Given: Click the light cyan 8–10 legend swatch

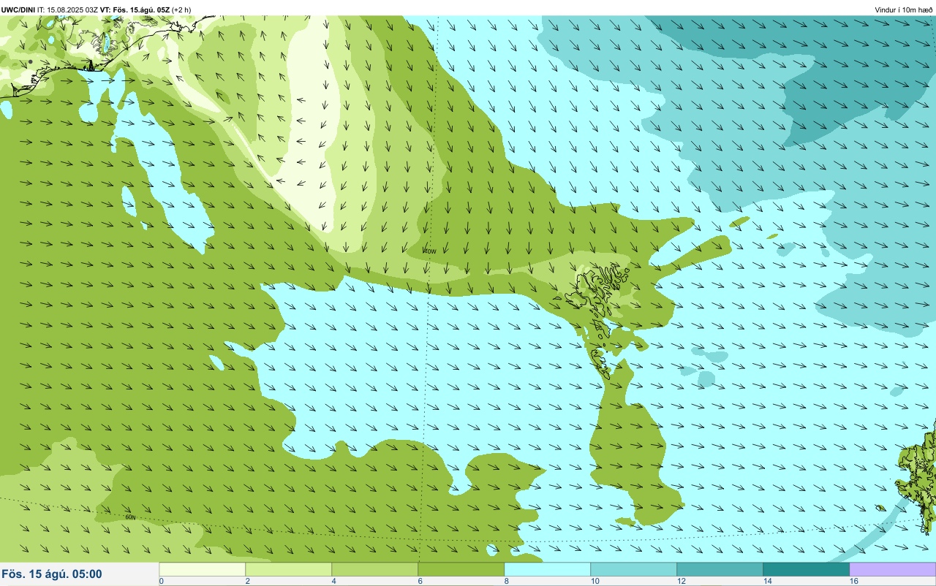Looking at the screenshot, I should pyautogui.click(x=548, y=569).
